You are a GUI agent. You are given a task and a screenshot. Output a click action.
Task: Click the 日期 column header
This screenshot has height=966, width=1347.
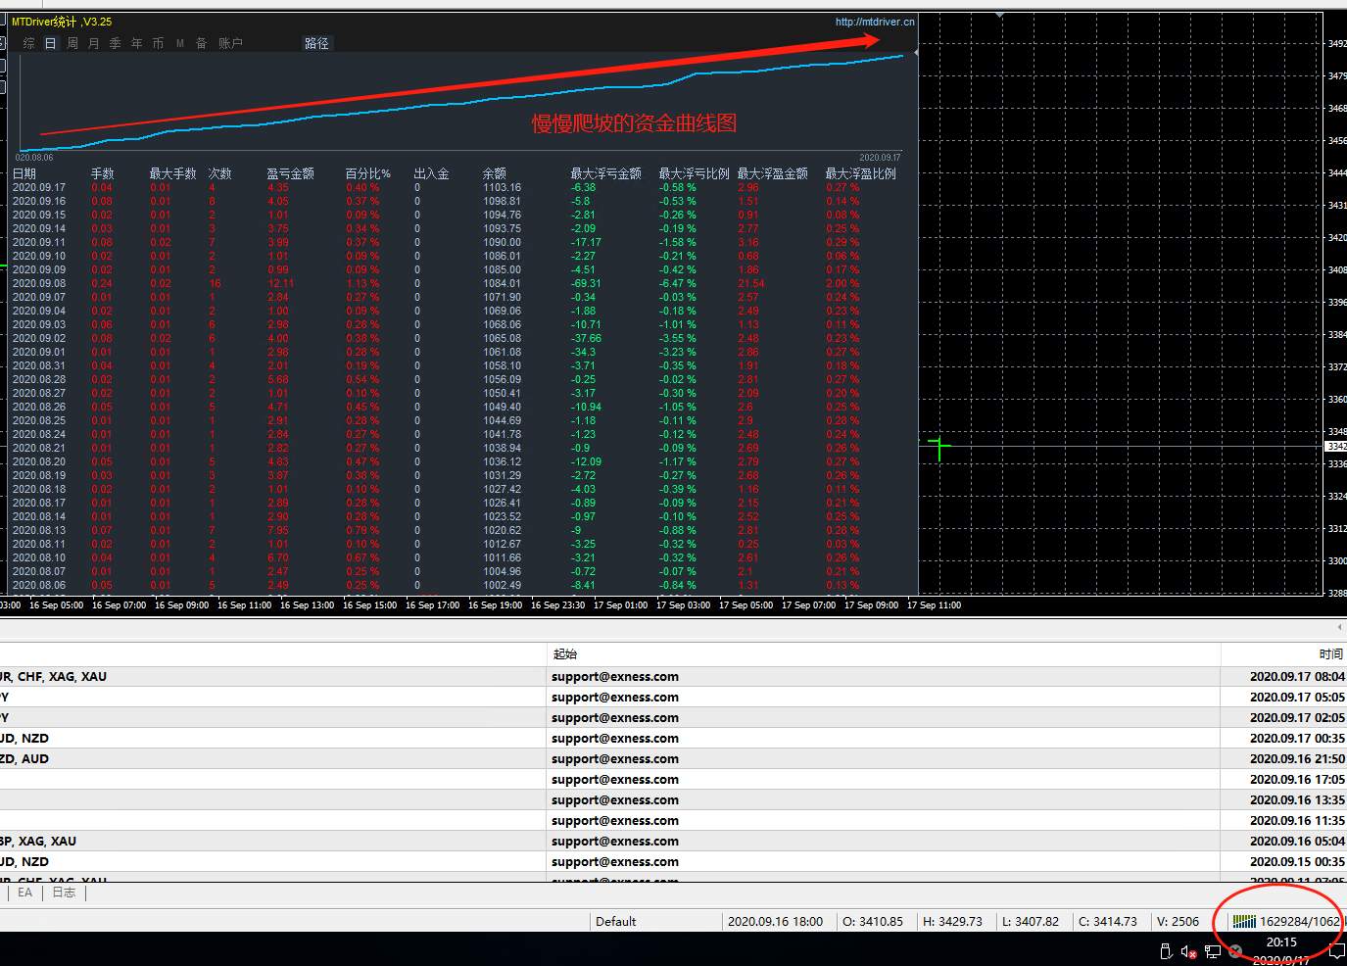tap(24, 173)
